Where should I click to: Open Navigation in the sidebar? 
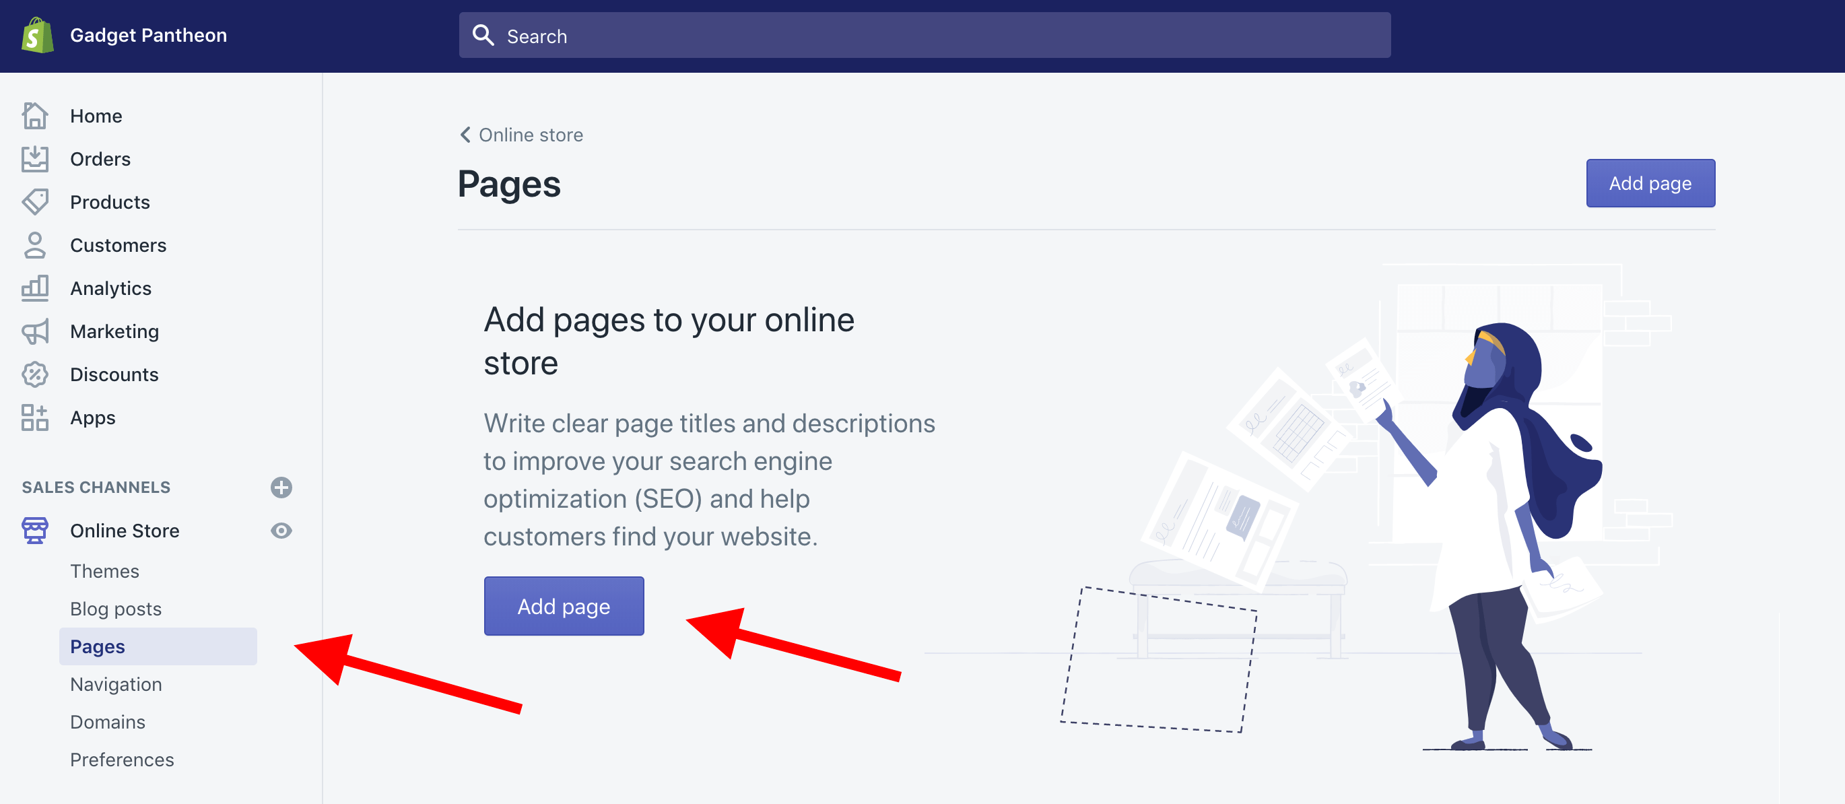(x=116, y=684)
